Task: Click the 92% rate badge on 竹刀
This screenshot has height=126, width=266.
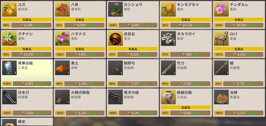Action: (165, 84)
